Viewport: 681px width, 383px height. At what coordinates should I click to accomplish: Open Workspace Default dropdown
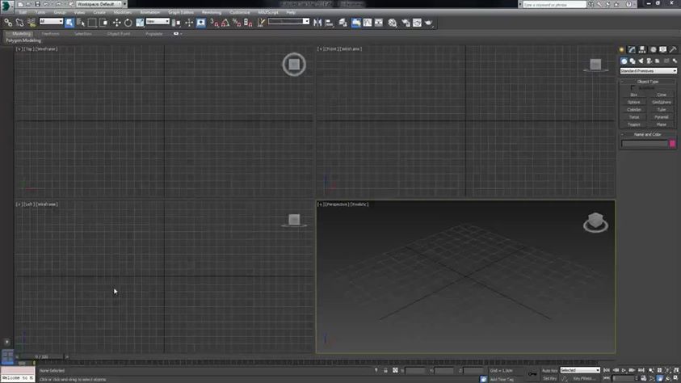99,4
